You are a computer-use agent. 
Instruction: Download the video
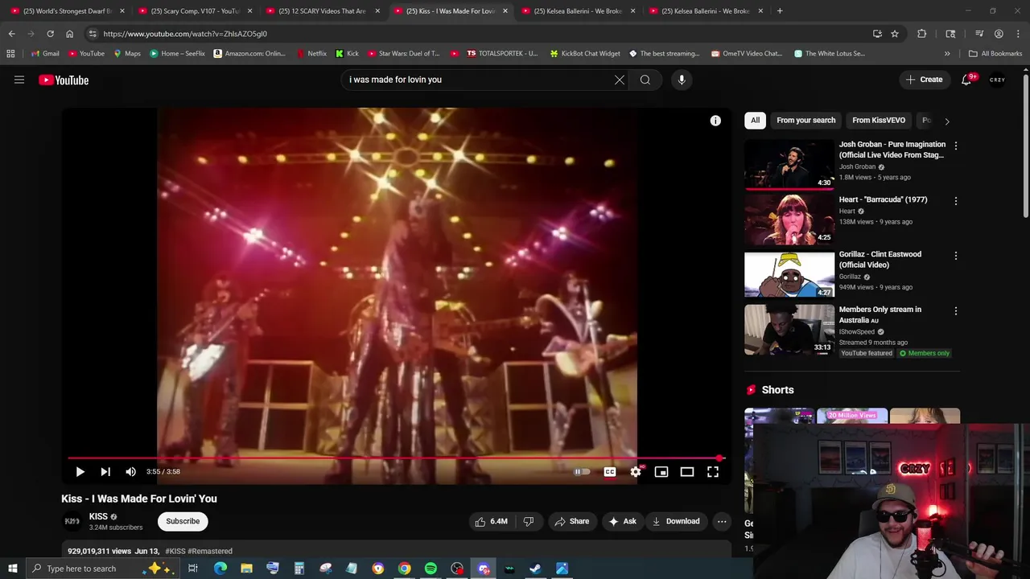[x=676, y=521]
